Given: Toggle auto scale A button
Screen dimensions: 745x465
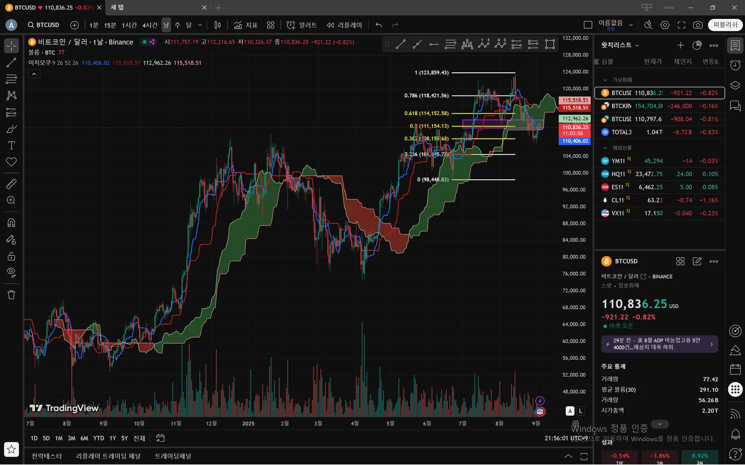Looking at the screenshot, I should tap(570, 411).
